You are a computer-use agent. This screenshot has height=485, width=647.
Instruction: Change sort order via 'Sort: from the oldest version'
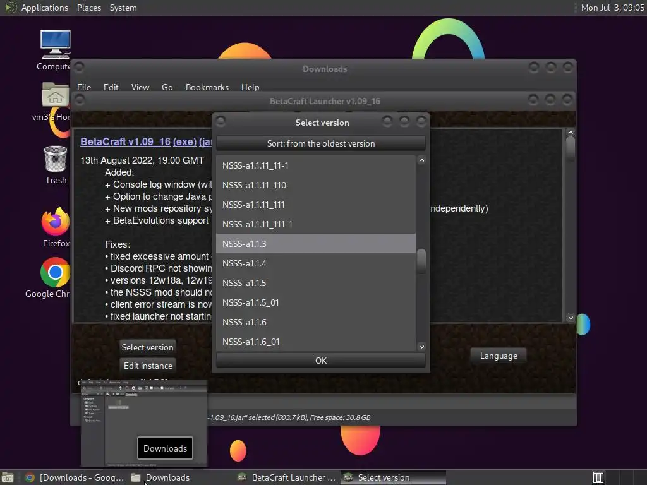click(x=320, y=143)
